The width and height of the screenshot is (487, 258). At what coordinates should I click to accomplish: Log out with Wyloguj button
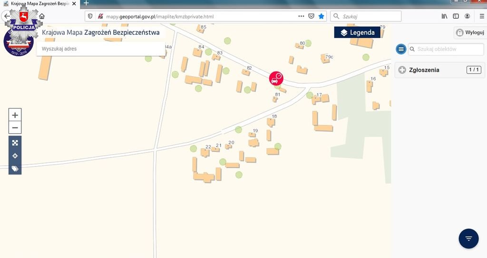470,32
